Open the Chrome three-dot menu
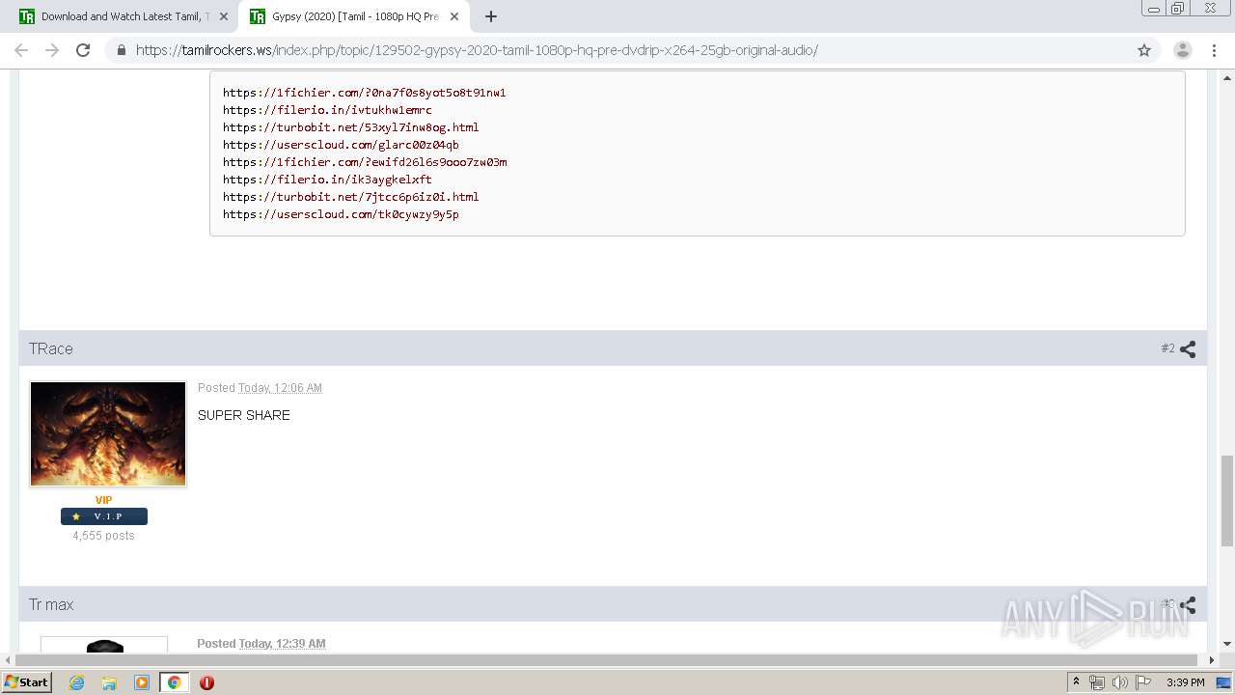This screenshot has height=695, width=1235. pyautogui.click(x=1214, y=50)
